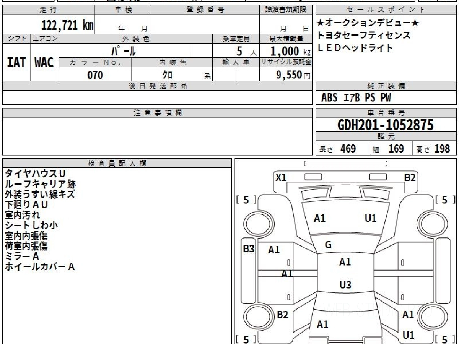Click U3 dent mark on the roof
The height and width of the screenshot is (344, 459).
tap(345, 285)
